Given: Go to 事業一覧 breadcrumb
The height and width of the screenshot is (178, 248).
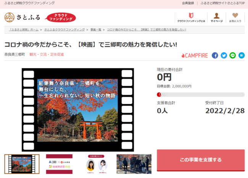Looking at the screenshot, I should (x=96, y=29).
